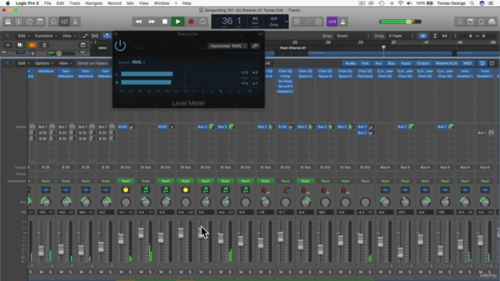Enable Quick Help question mark button
Viewport: 500px width, 281px height.
[x=30, y=22]
